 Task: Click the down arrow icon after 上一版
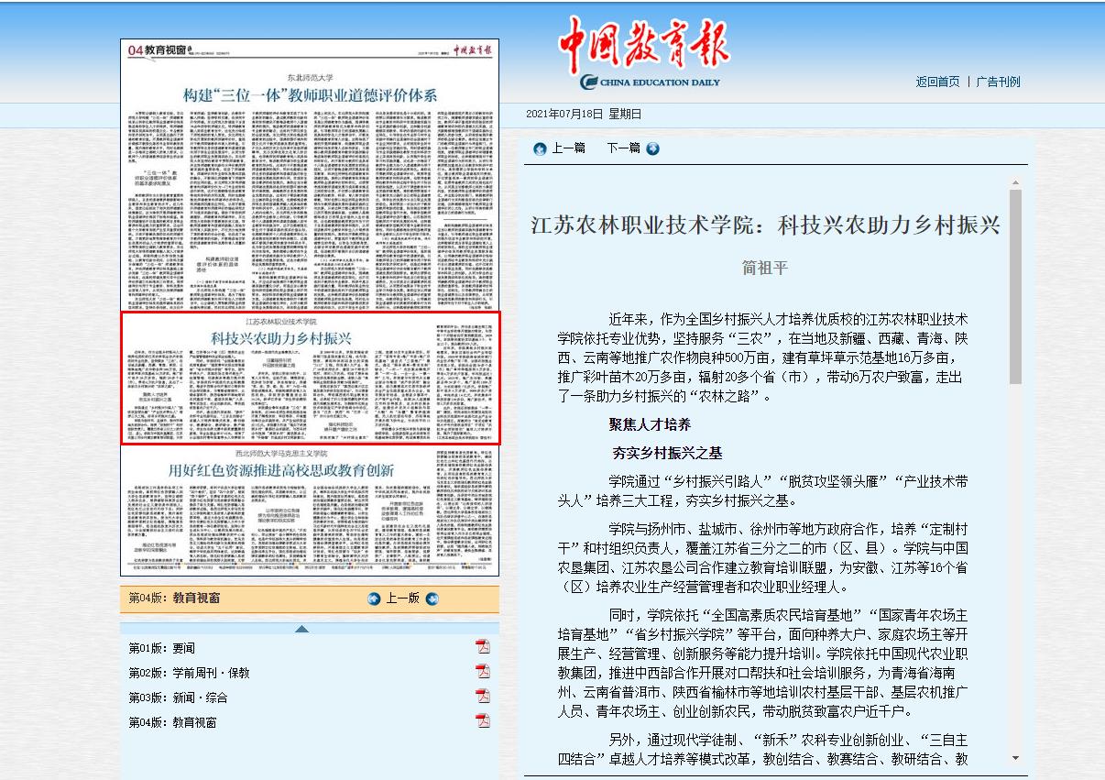tap(432, 599)
